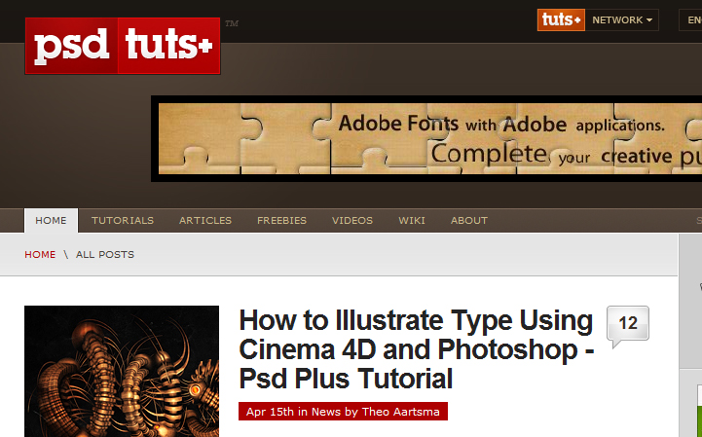Switch to the VIDEOS section
Screen dimensions: 702x437
352,221
